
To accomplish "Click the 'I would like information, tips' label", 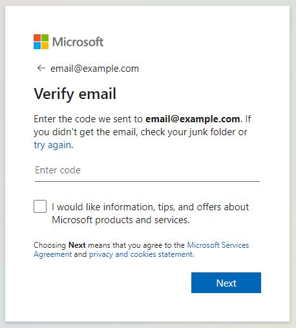I will point(150,207).
